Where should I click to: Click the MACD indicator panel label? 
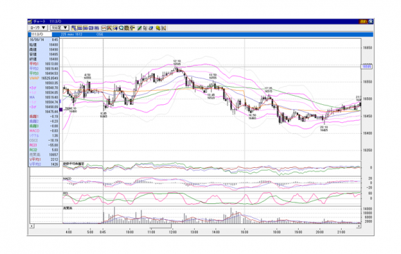[67, 179]
